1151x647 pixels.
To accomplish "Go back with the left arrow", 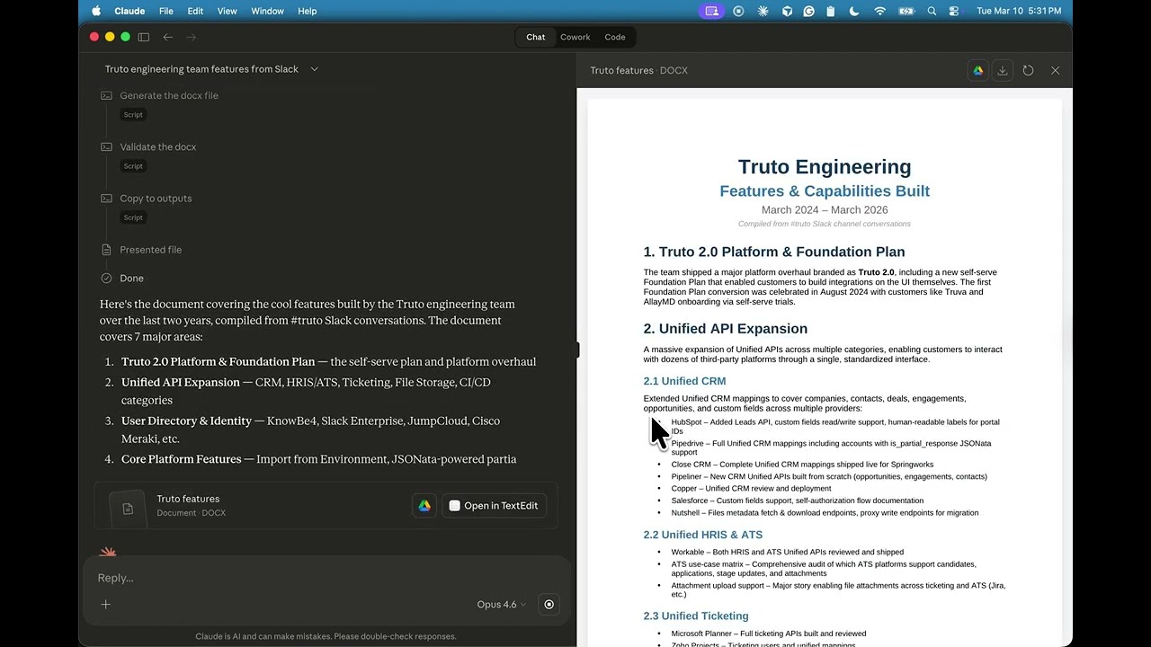I will point(167,37).
